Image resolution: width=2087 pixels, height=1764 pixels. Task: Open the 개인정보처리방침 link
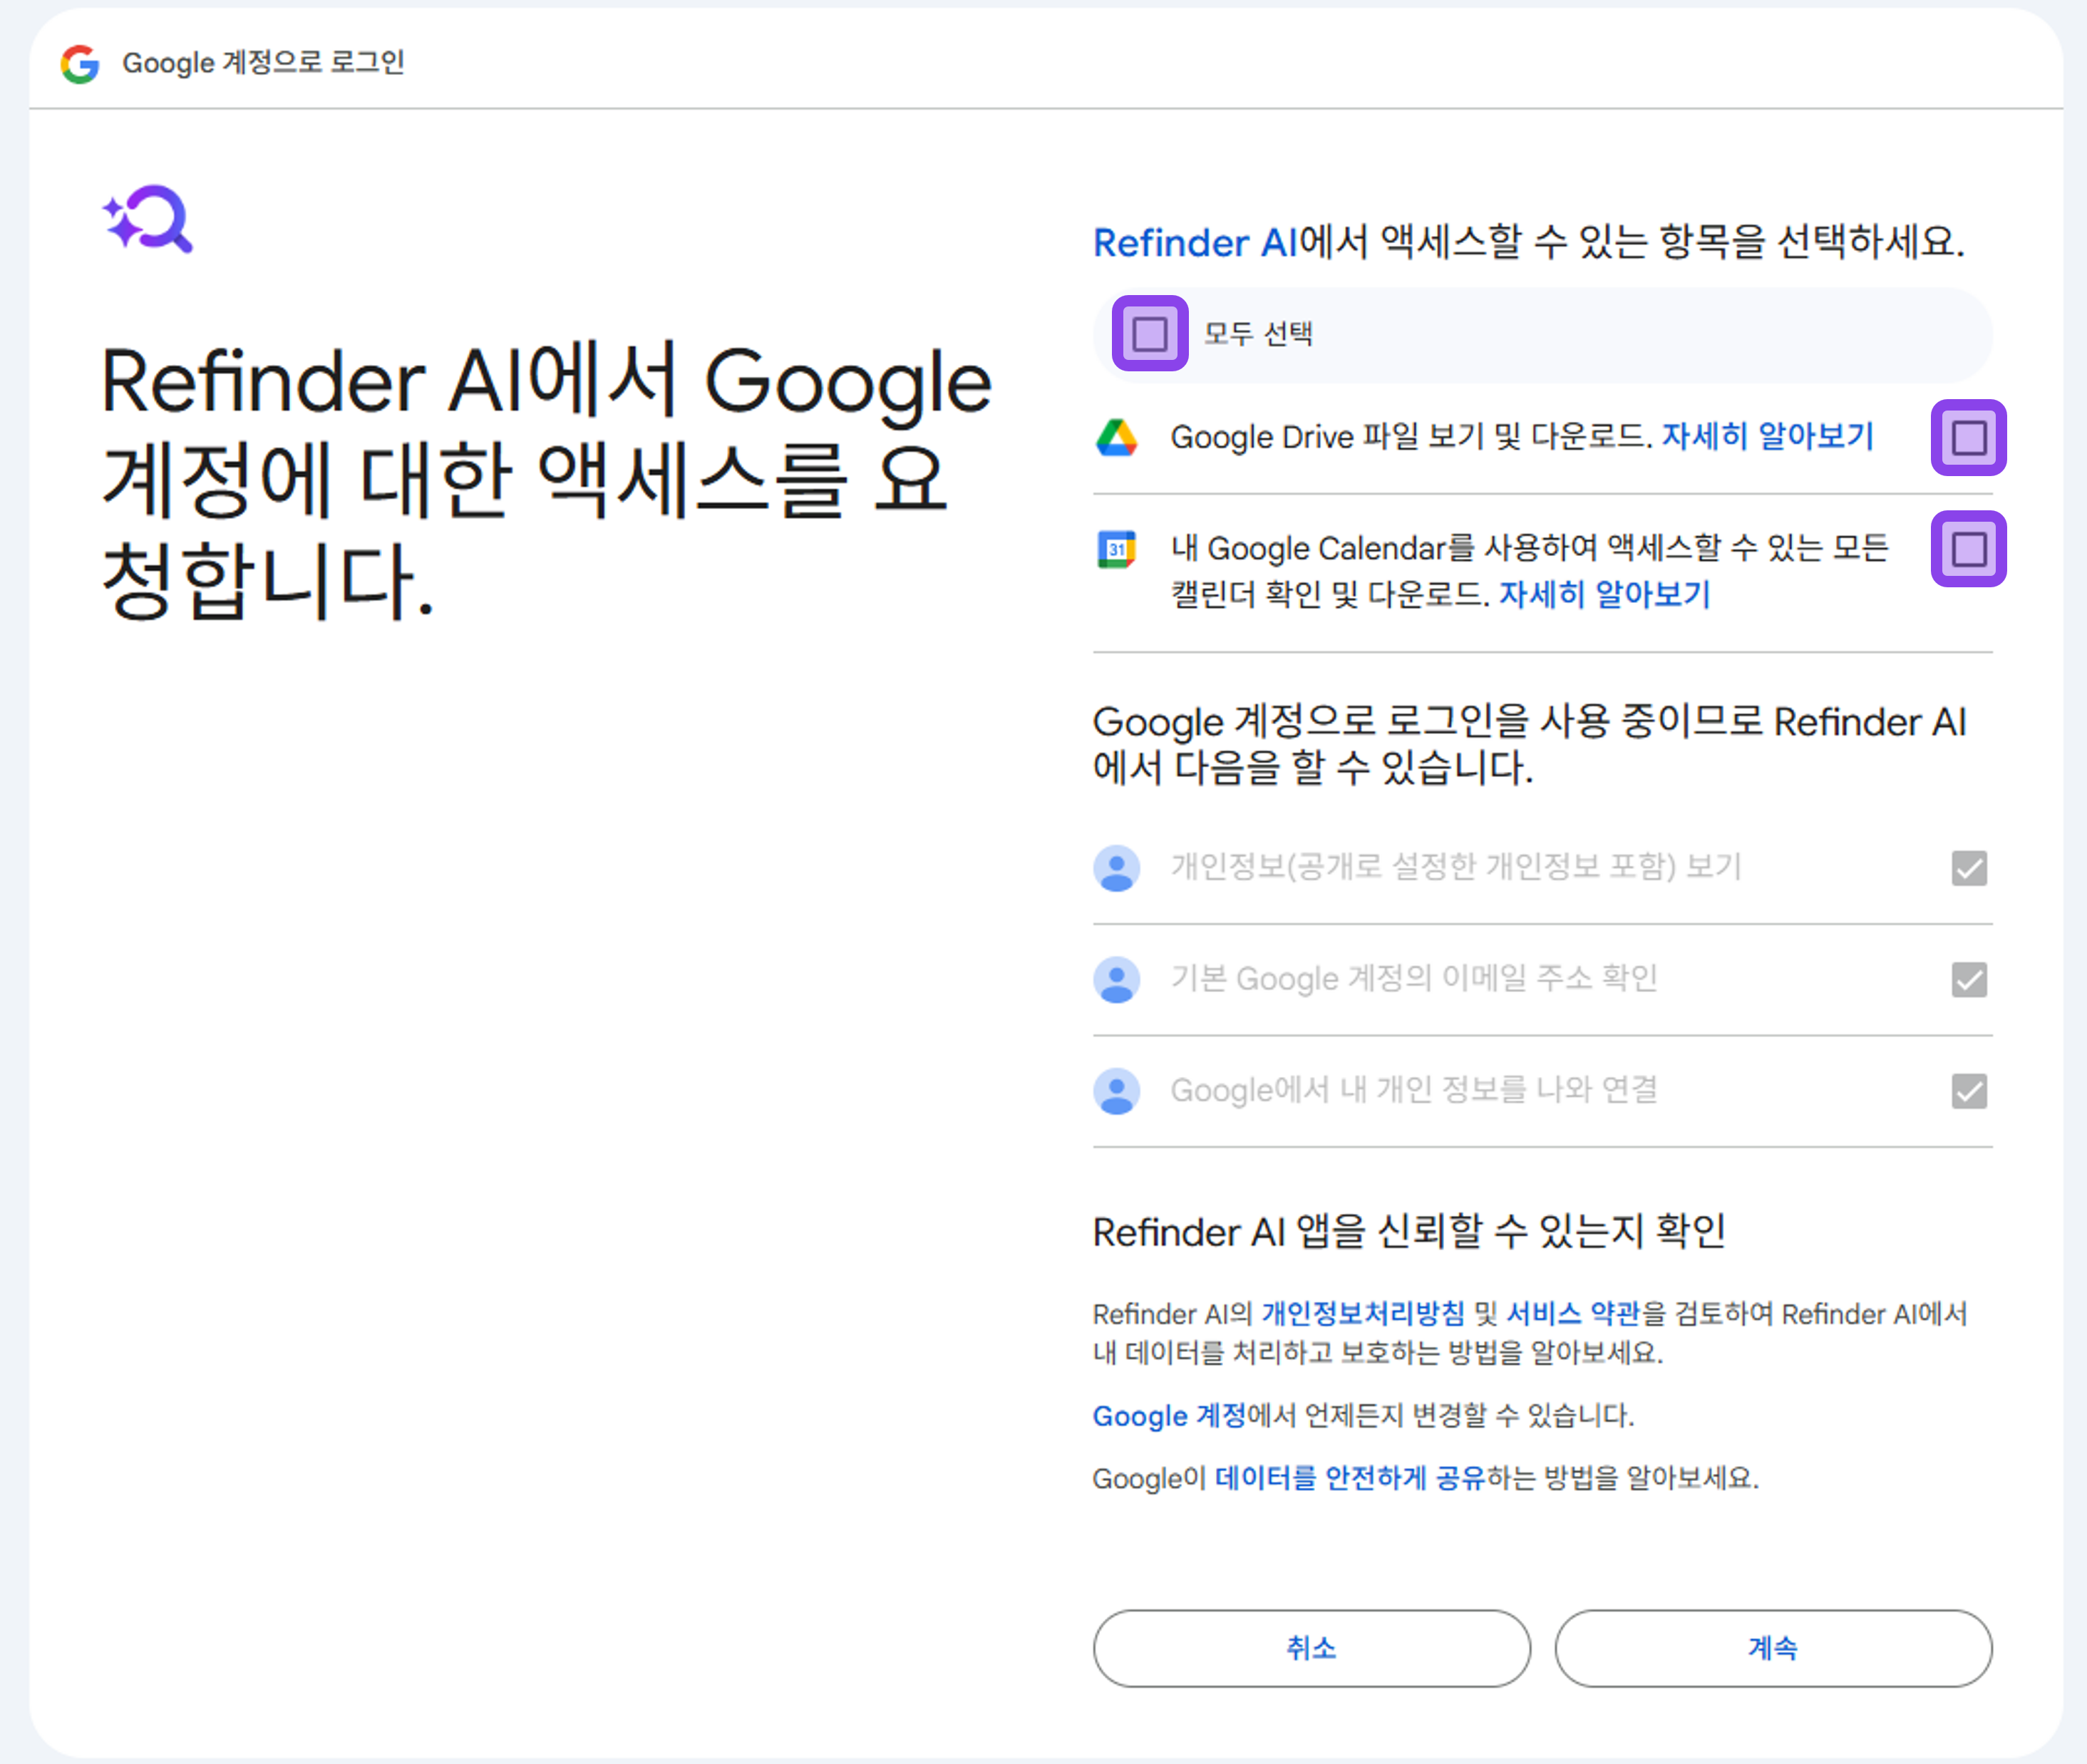pos(1362,1313)
